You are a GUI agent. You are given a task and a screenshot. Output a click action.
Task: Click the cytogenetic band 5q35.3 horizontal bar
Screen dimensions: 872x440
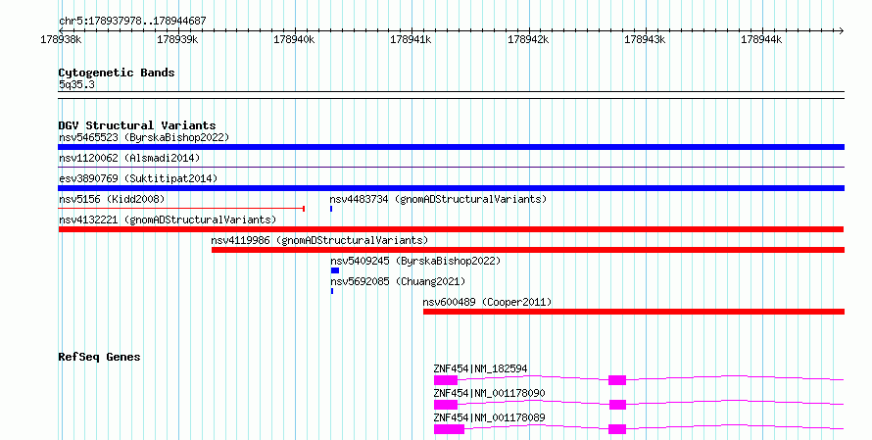click(x=451, y=95)
